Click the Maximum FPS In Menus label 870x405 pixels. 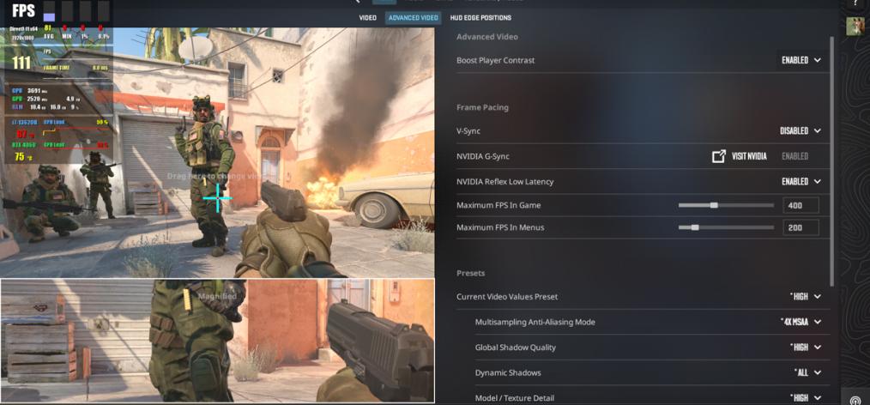pos(500,227)
